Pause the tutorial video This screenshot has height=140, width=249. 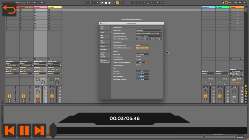[x=24, y=130]
